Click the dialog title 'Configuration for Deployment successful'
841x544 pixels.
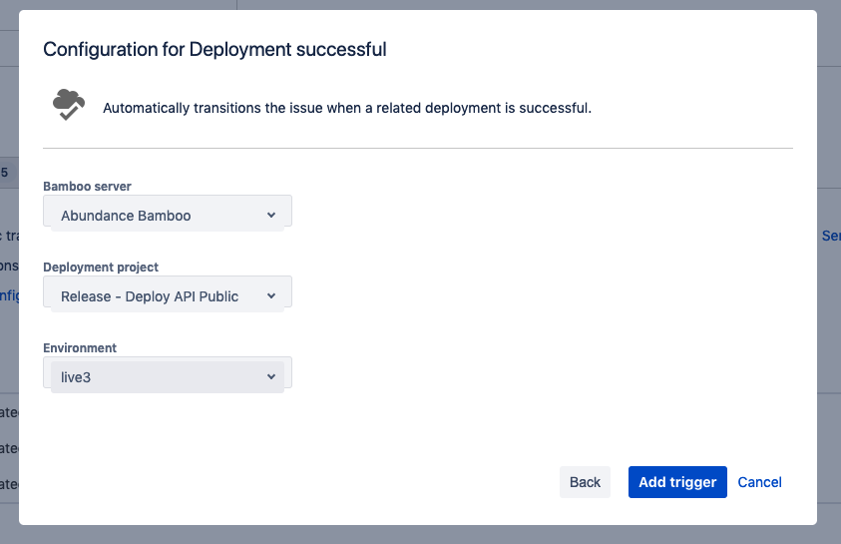click(214, 49)
